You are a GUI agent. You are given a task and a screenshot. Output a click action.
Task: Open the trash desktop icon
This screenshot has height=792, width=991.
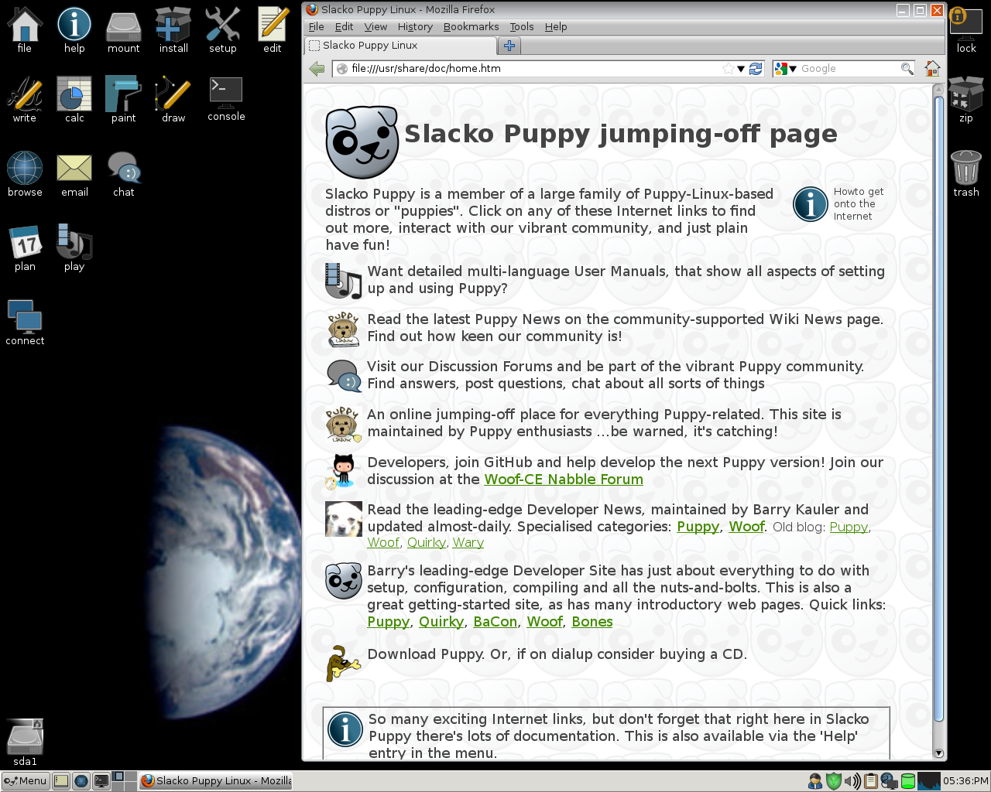[966, 169]
